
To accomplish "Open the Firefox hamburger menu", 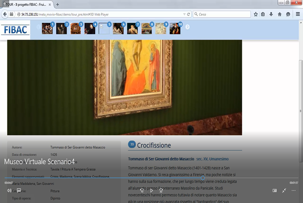I will click(x=298, y=14).
